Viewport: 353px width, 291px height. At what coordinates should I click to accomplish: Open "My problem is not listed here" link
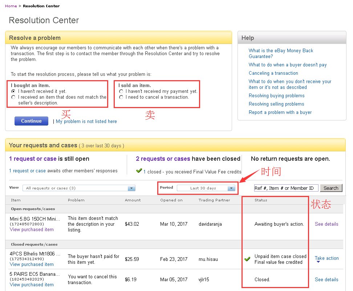(x=86, y=122)
